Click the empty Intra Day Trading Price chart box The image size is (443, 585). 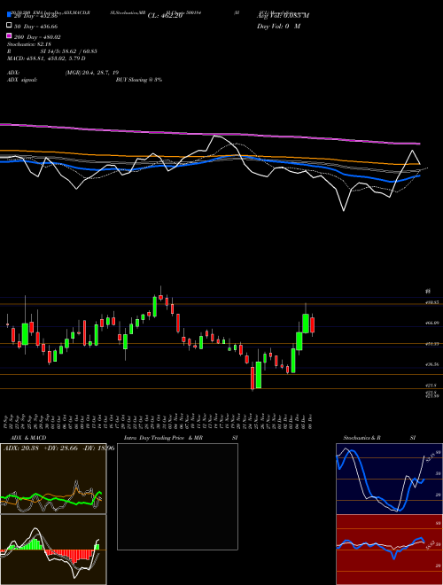click(177, 496)
